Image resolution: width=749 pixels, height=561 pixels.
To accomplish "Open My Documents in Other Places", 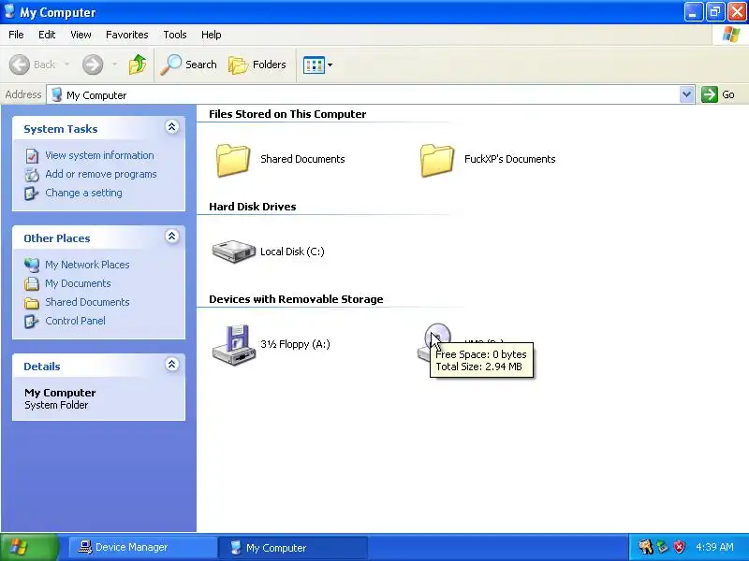I will click(78, 283).
